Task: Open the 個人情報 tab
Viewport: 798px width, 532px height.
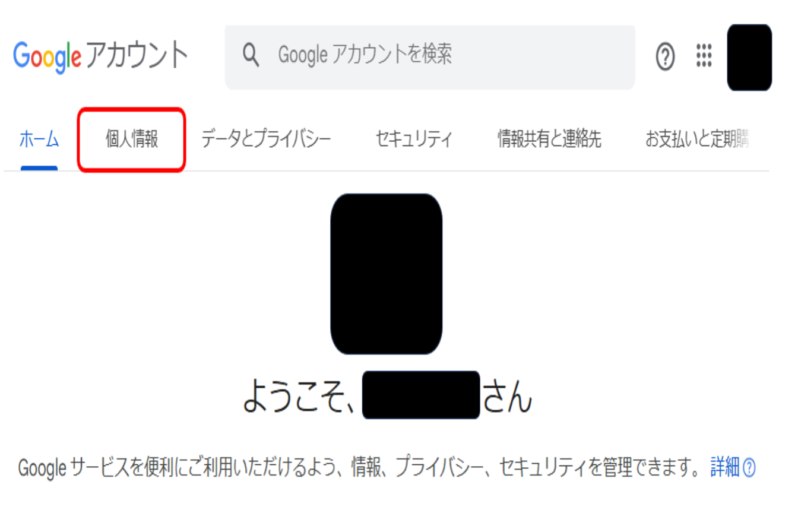Action: (131, 140)
